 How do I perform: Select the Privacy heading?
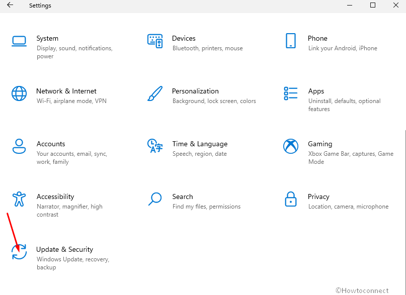(318, 197)
